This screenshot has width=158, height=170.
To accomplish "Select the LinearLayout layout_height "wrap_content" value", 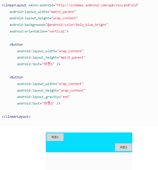I will tap(65, 18).
